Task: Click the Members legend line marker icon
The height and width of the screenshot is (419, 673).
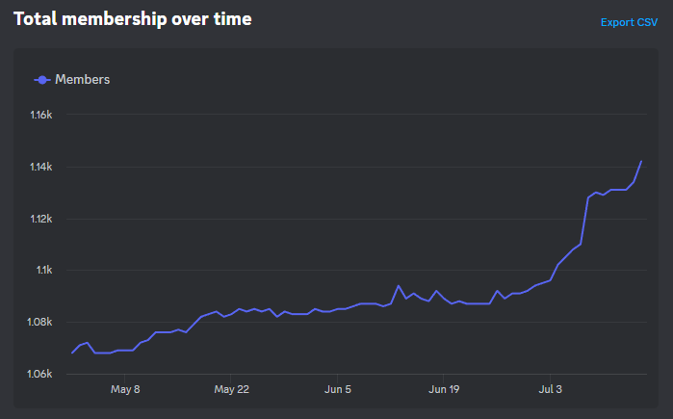Action: tap(42, 80)
